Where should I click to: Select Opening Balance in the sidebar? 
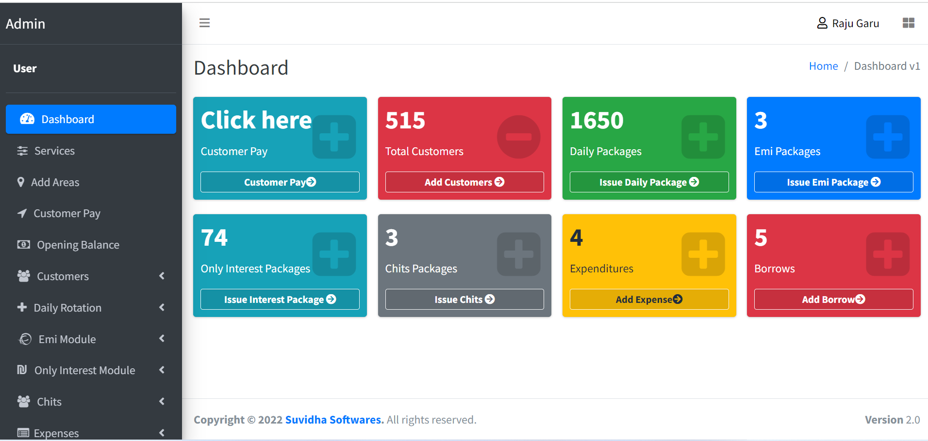click(x=78, y=245)
